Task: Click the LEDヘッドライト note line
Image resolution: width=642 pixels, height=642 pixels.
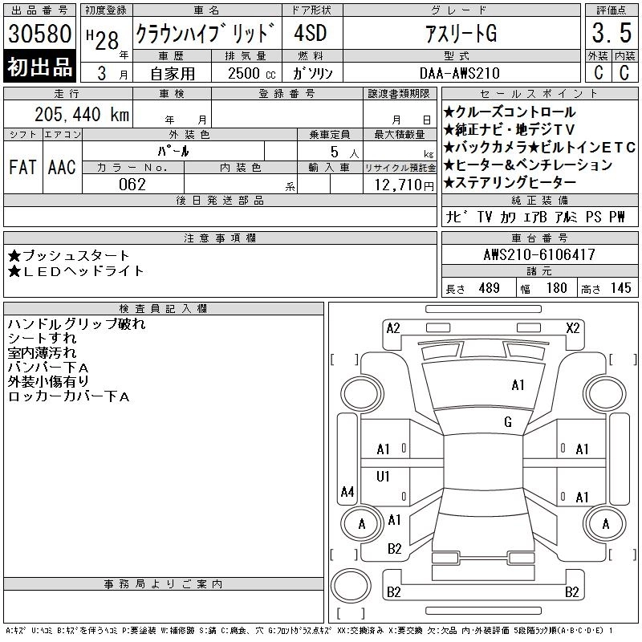Action: (x=75, y=271)
